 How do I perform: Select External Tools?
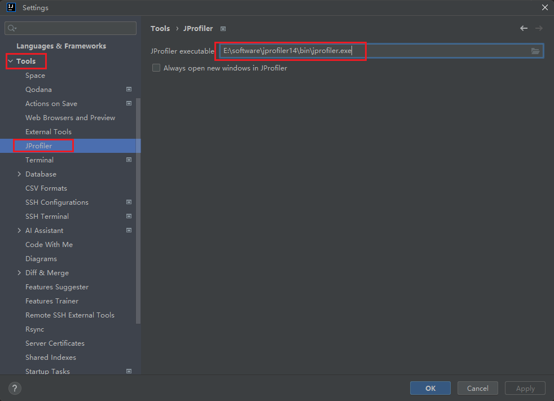49,132
